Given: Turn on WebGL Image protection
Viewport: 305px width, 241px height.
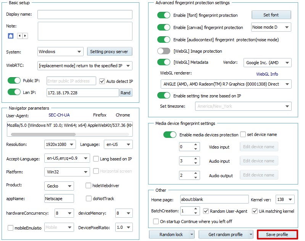Looking at the screenshot, I should coord(164,51).
